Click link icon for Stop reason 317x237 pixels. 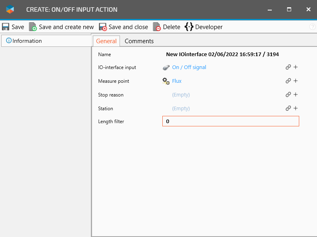[x=288, y=95]
